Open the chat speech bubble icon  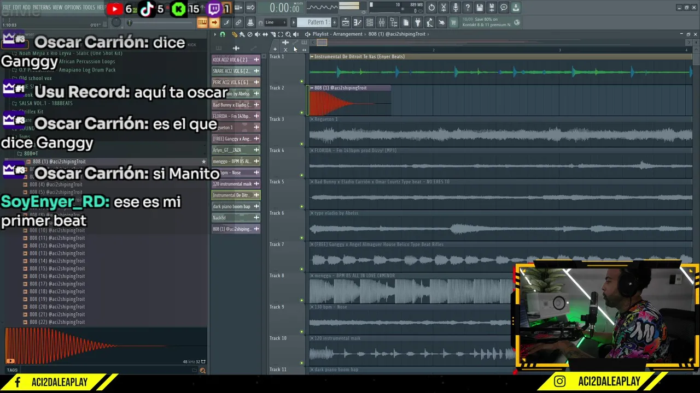click(504, 8)
